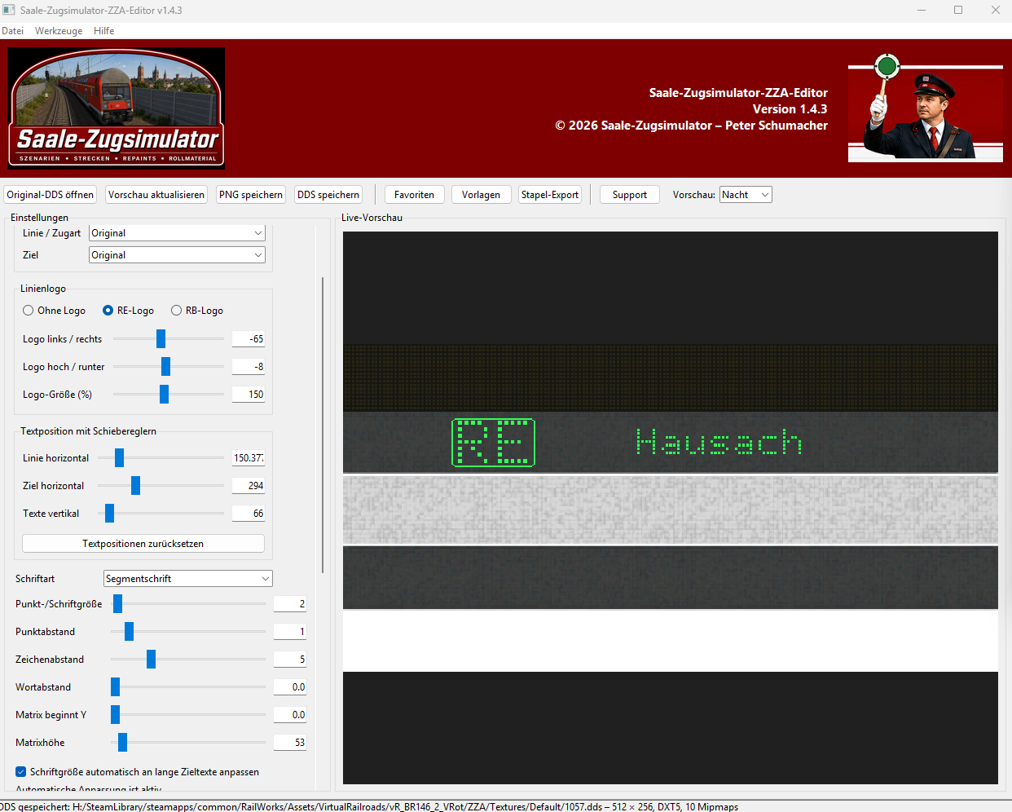The height and width of the screenshot is (812, 1012).
Task: Click Logo links / rechts value field
Action: pyautogui.click(x=249, y=339)
